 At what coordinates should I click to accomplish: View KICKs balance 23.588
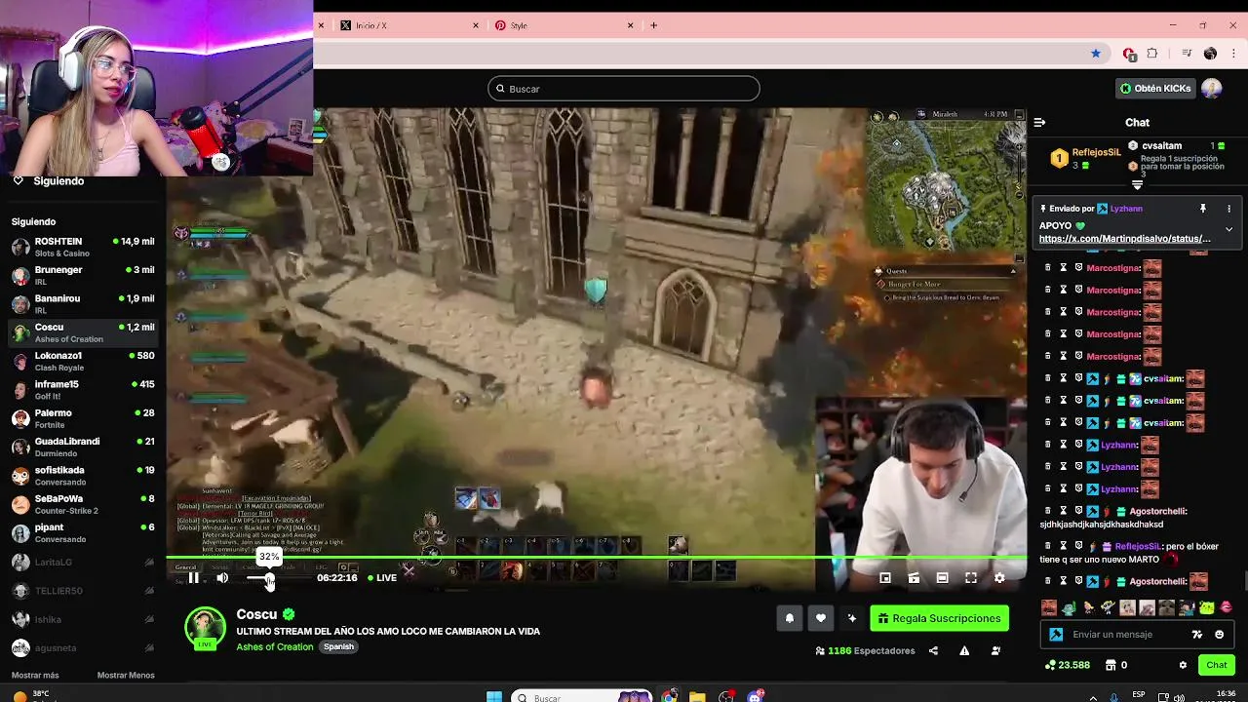(1067, 665)
